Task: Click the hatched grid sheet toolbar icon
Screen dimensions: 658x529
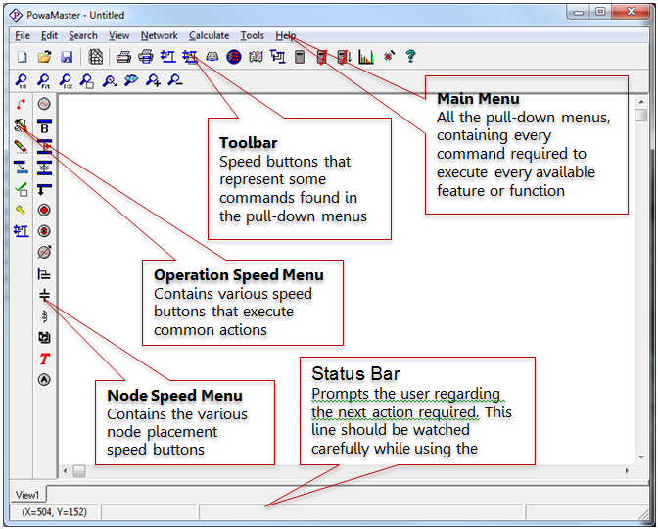Action: tap(96, 56)
